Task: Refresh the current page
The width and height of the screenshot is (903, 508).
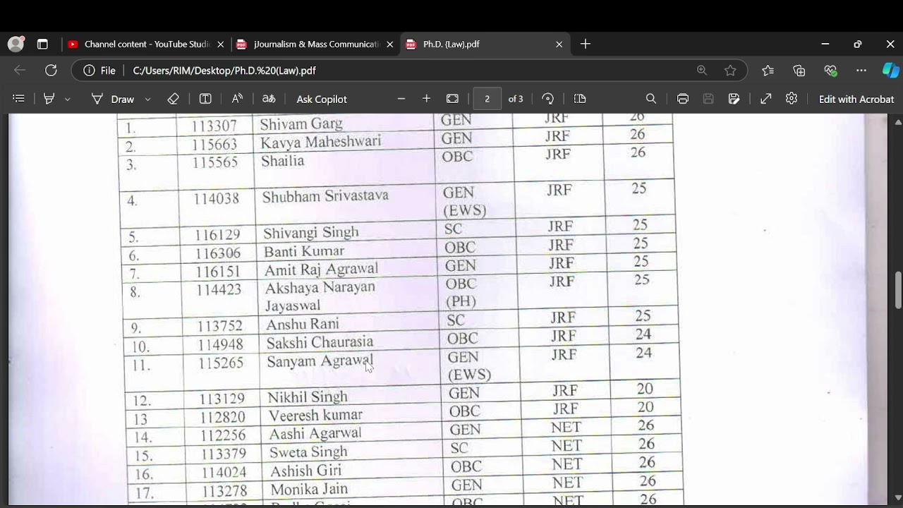Action: pos(51,71)
